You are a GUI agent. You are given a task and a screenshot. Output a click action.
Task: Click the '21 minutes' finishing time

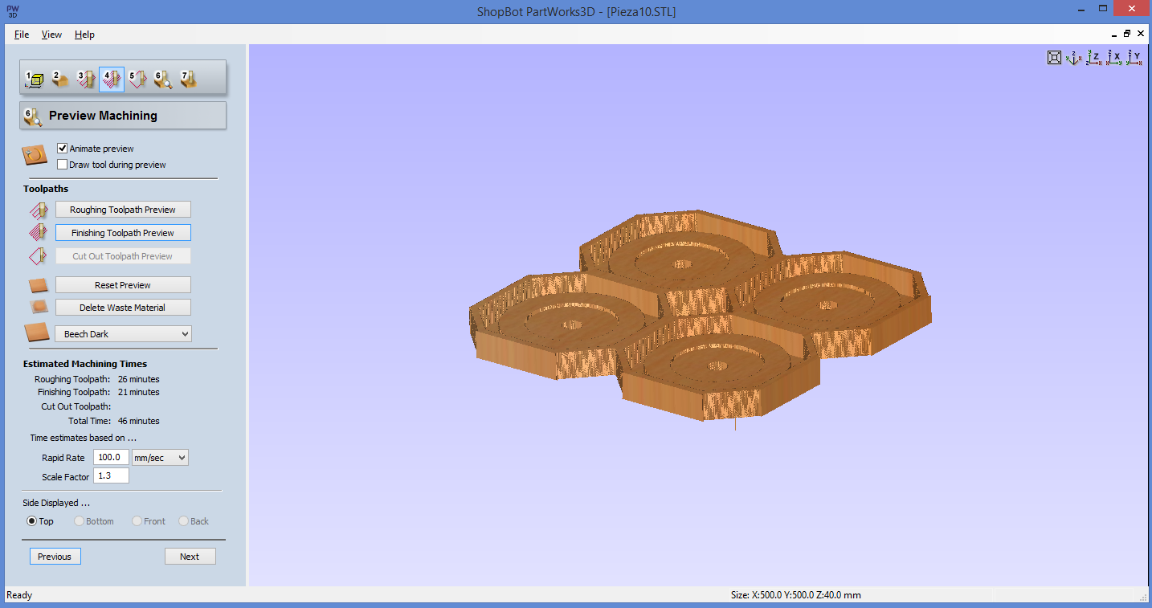click(x=138, y=392)
